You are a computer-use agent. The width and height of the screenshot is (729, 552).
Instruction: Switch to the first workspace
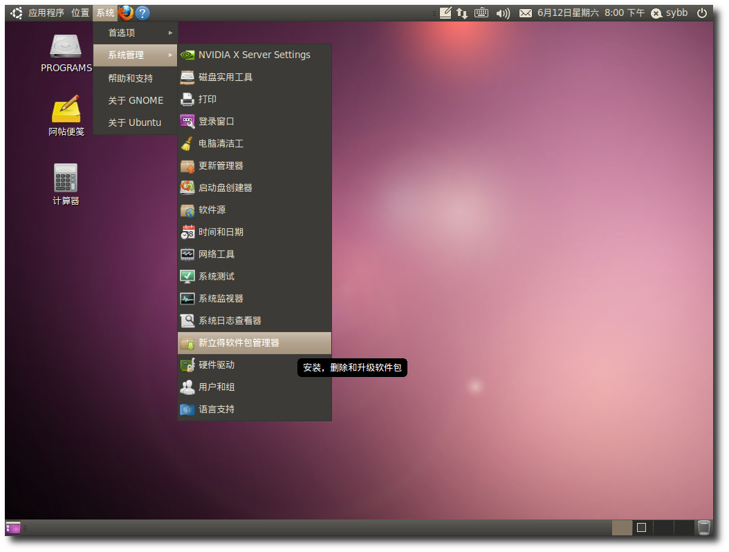click(622, 528)
